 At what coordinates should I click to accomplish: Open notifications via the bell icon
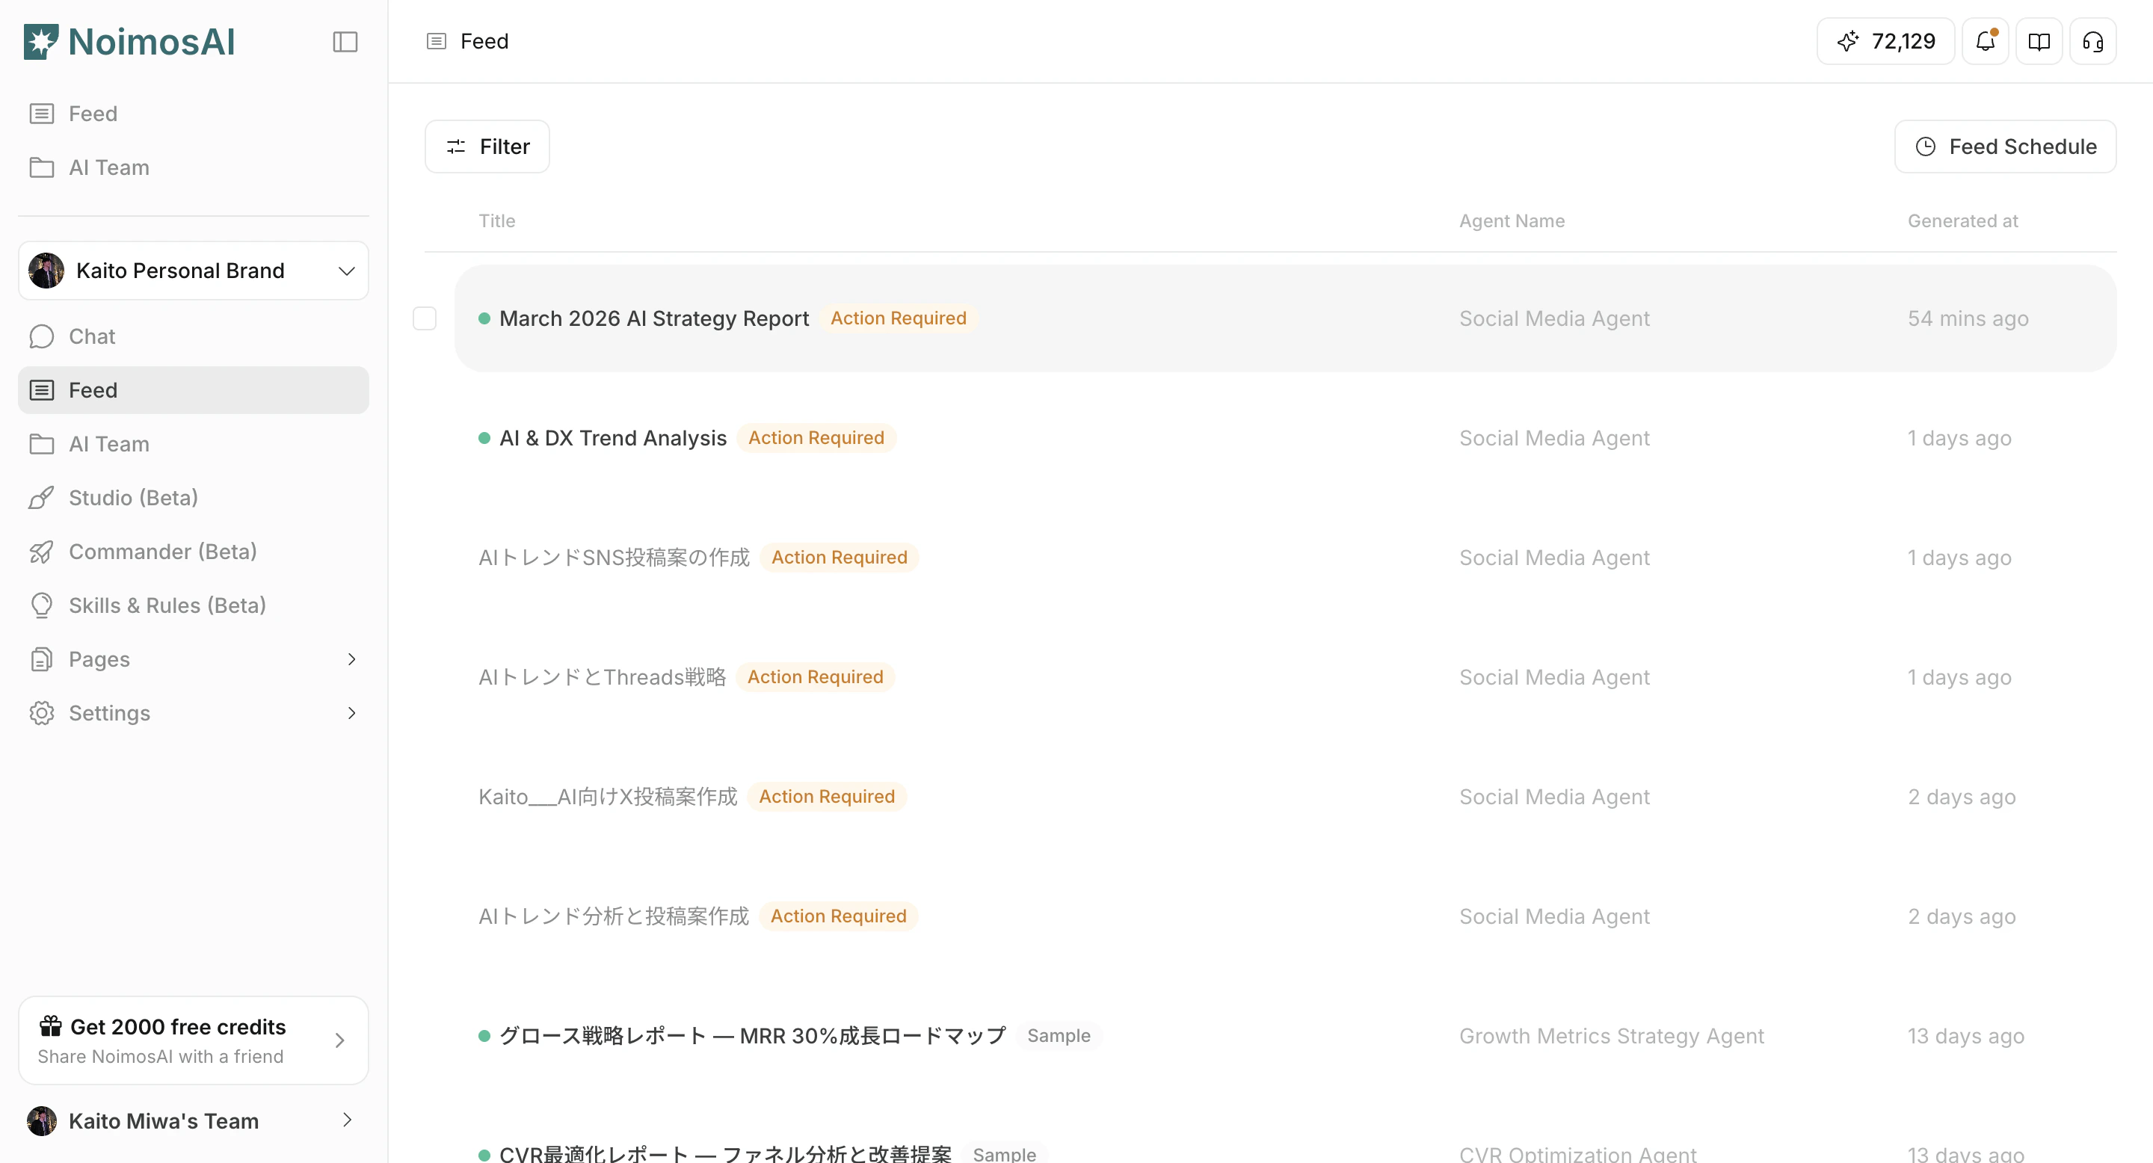coord(1984,41)
